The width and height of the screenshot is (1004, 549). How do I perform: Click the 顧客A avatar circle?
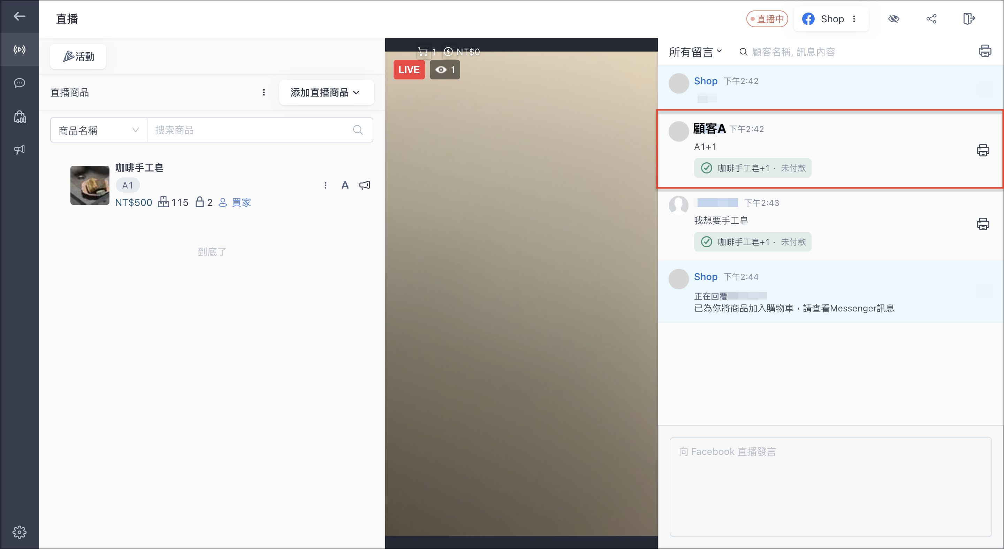[678, 131]
